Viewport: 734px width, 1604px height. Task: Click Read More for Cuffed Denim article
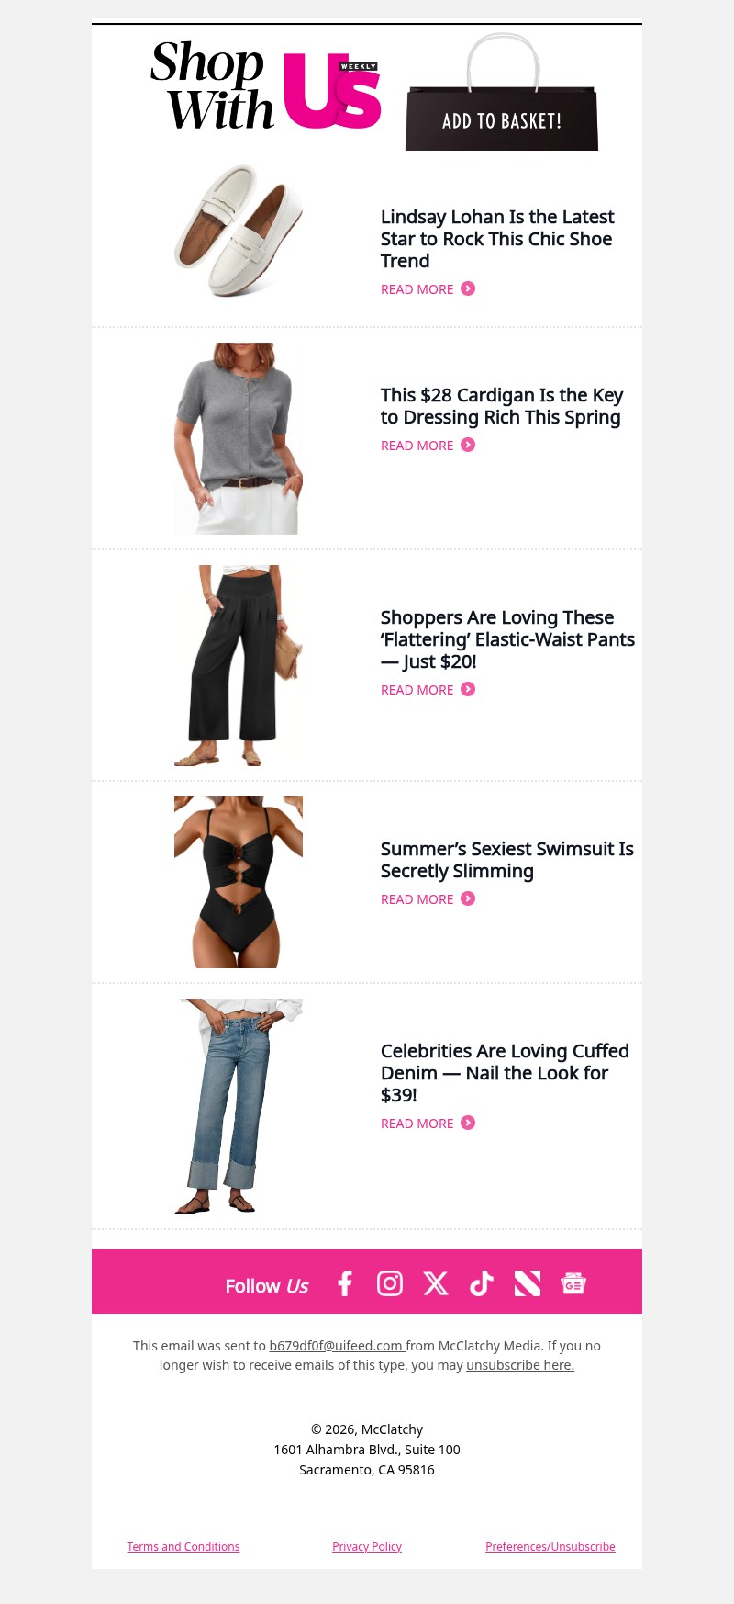tap(417, 1124)
